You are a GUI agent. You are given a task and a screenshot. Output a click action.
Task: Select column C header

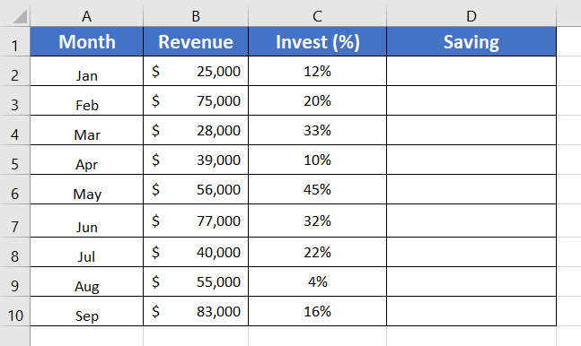click(317, 16)
